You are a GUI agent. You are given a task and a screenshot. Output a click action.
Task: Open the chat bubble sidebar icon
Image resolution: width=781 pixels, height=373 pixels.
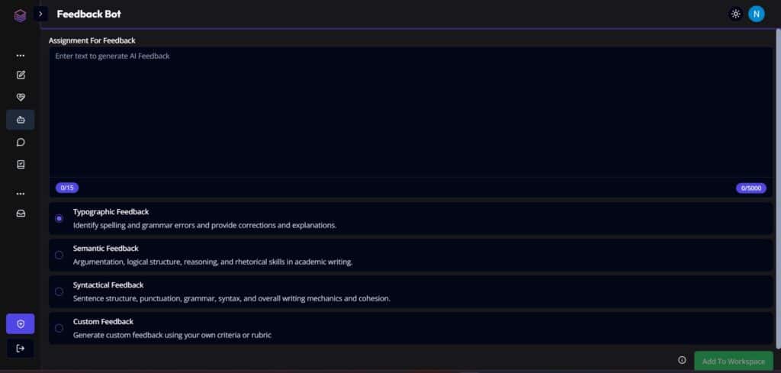pyautogui.click(x=21, y=143)
